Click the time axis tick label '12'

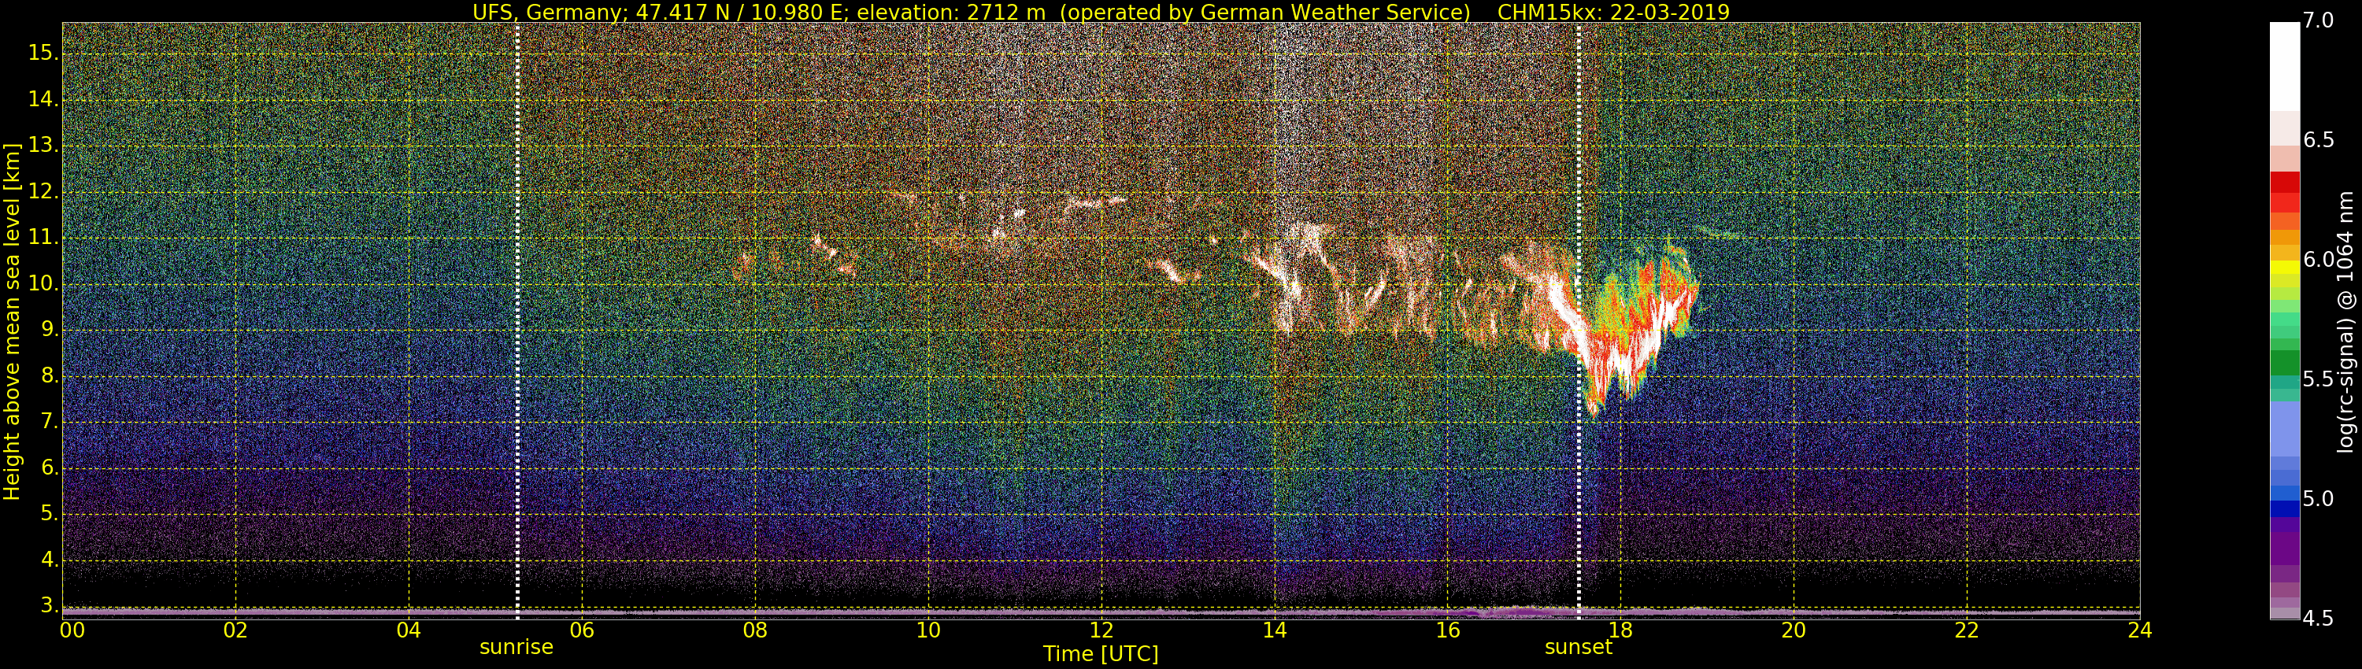[1101, 630]
